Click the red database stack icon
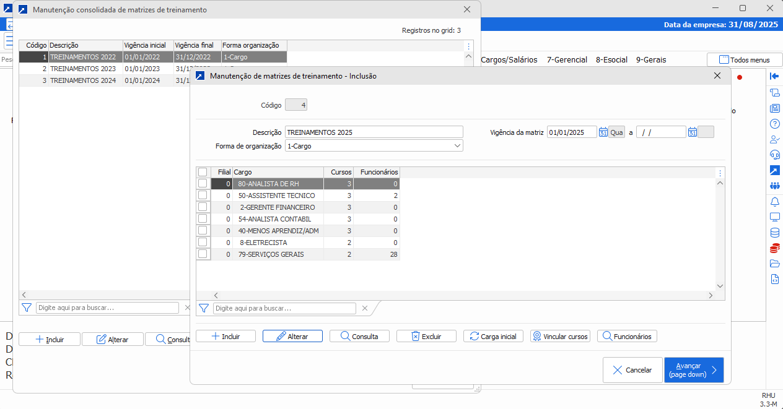Viewport: 783px width, 409px height. tap(774, 248)
